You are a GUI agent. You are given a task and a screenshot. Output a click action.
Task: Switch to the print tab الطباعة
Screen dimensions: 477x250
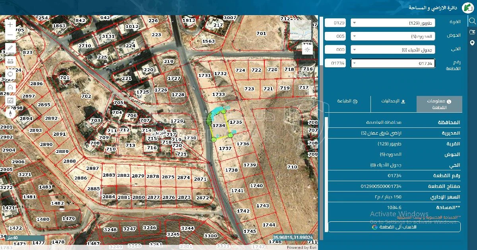pos(348,104)
